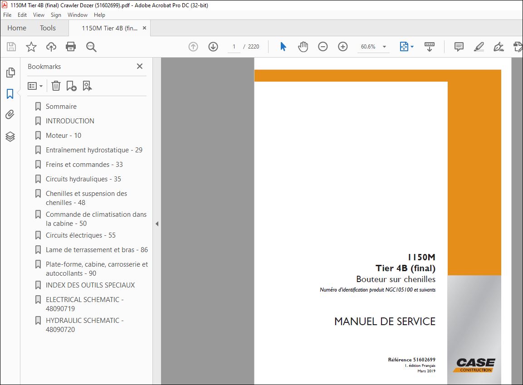Collapse the navigation pane arrow

pyautogui.click(x=157, y=224)
